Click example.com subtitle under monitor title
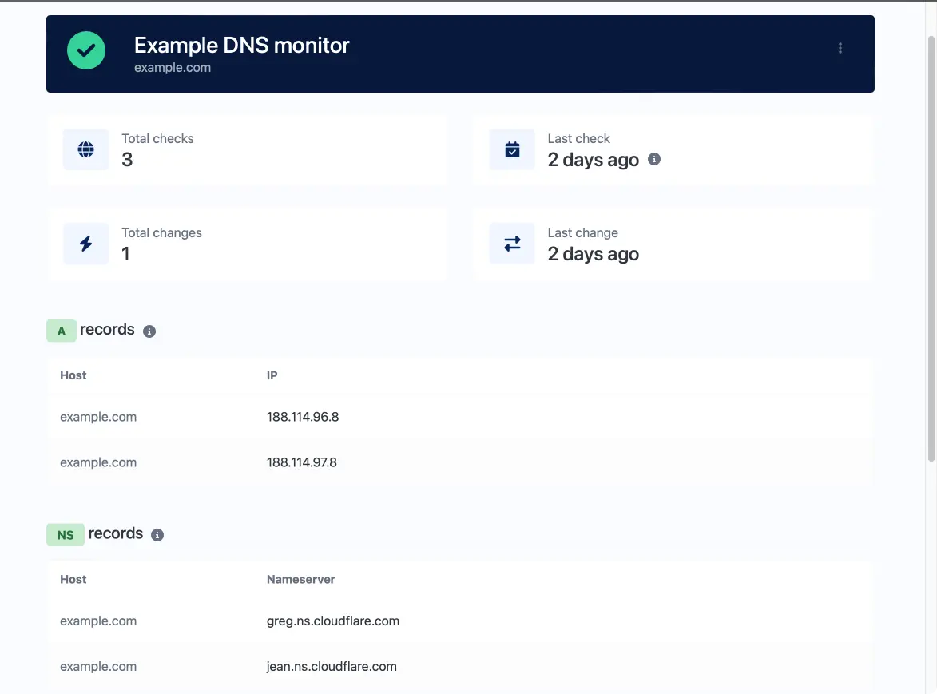Image resolution: width=937 pixels, height=694 pixels. (173, 68)
